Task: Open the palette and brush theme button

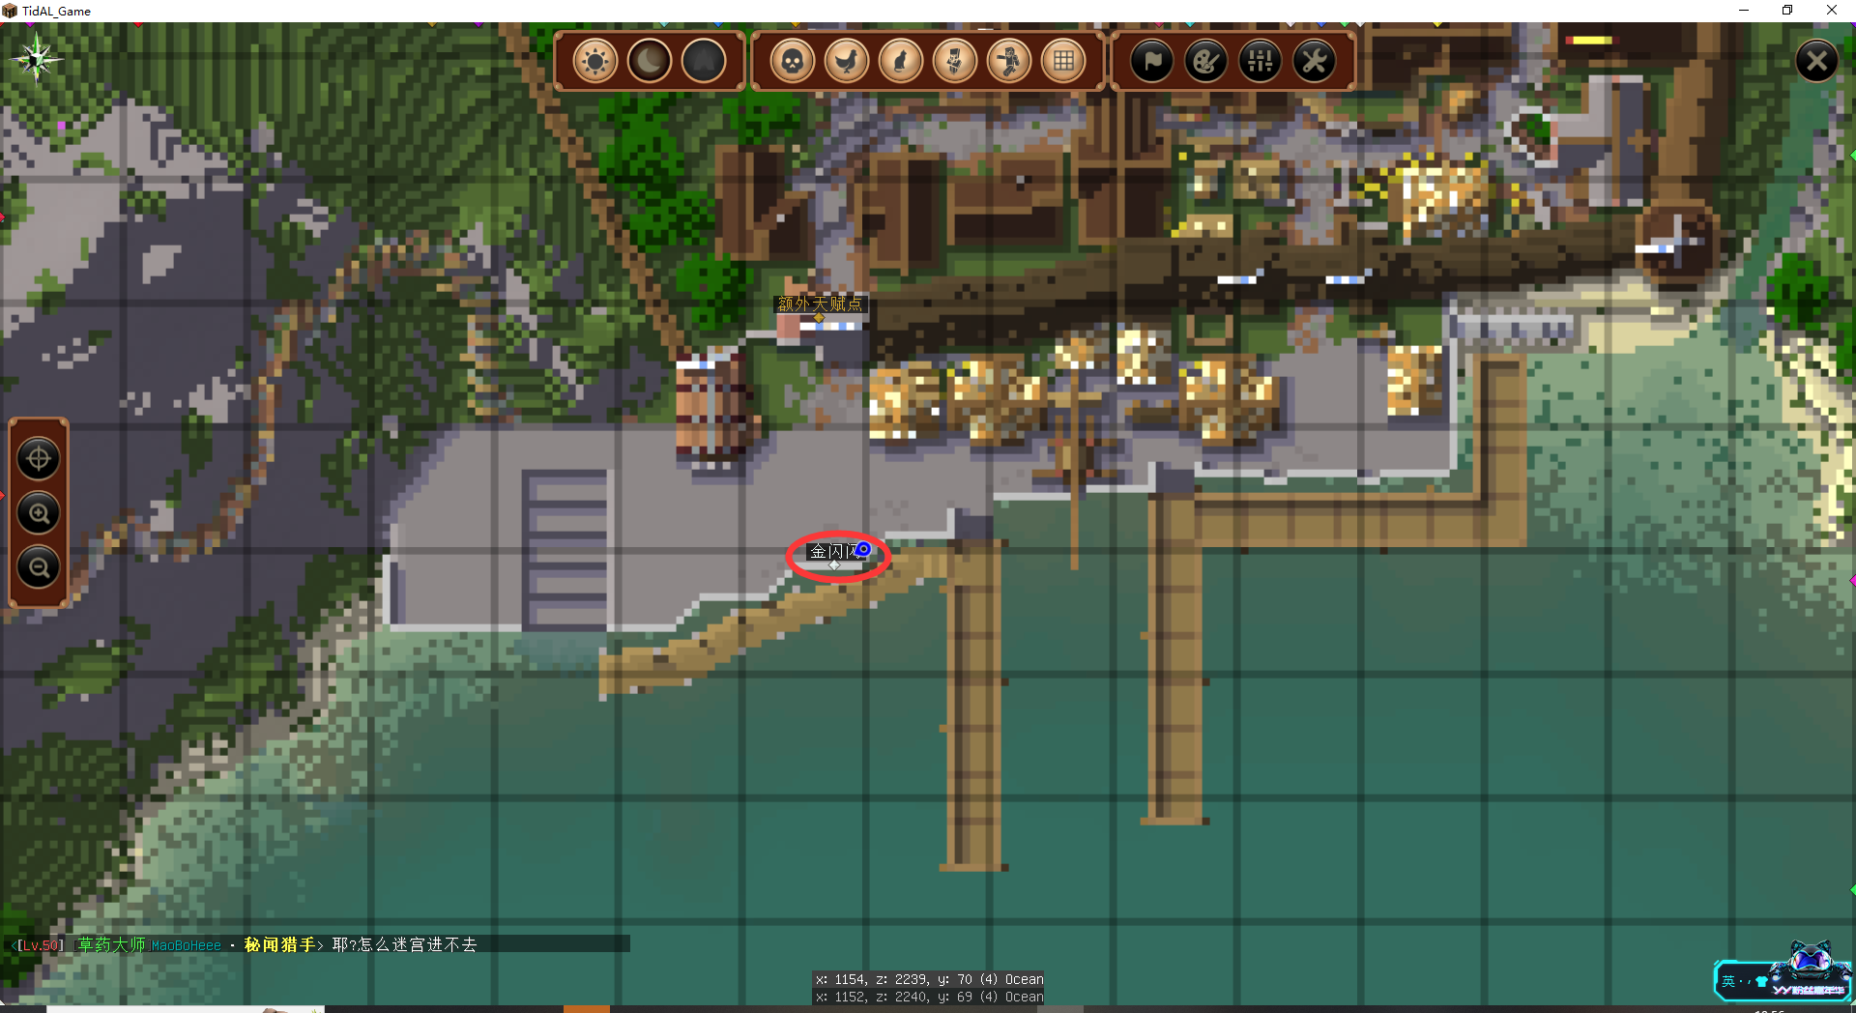Action: click(x=1205, y=62)
